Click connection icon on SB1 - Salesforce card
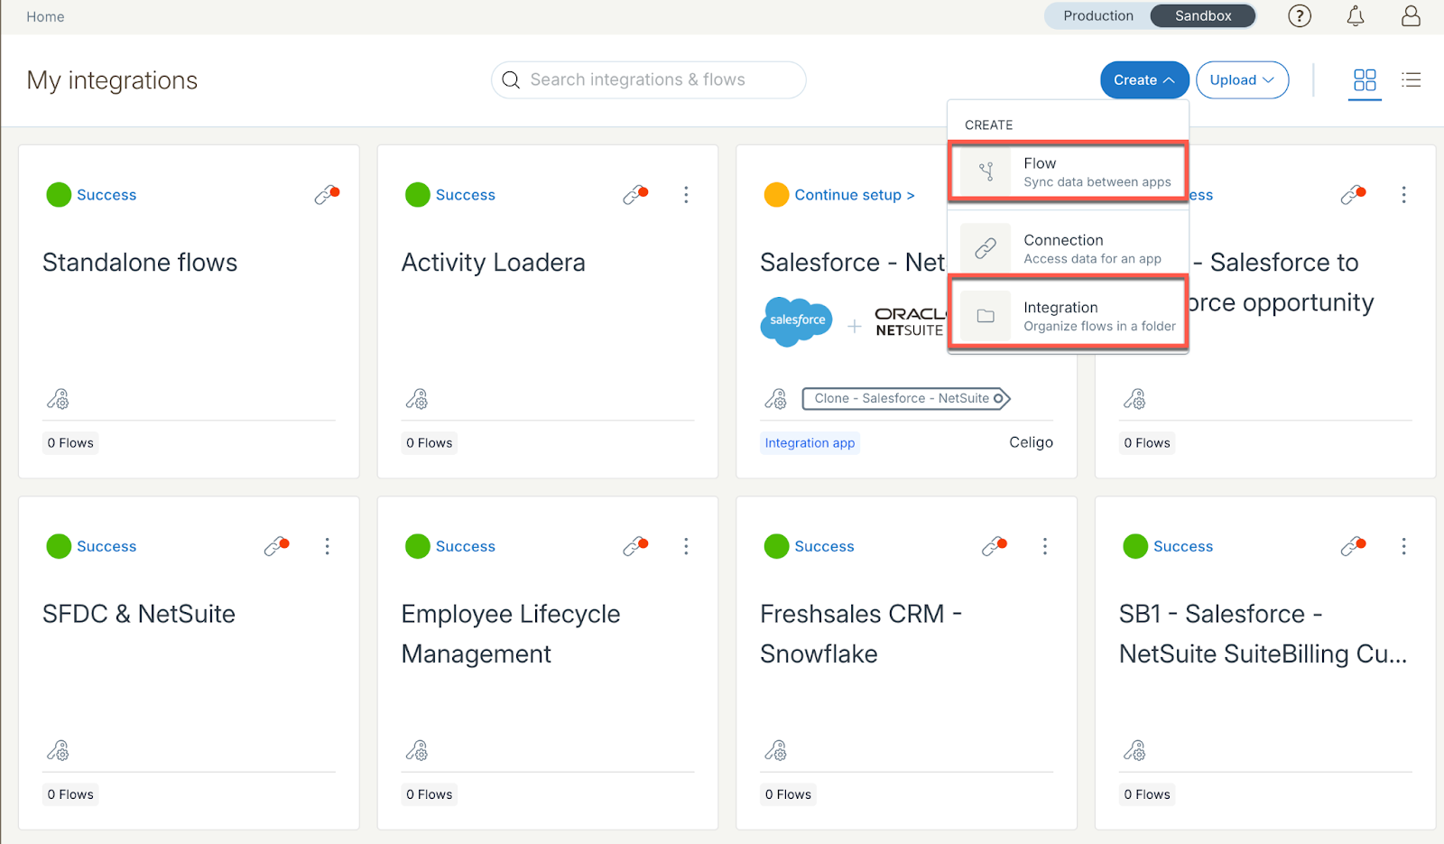 click(1353, 546)
